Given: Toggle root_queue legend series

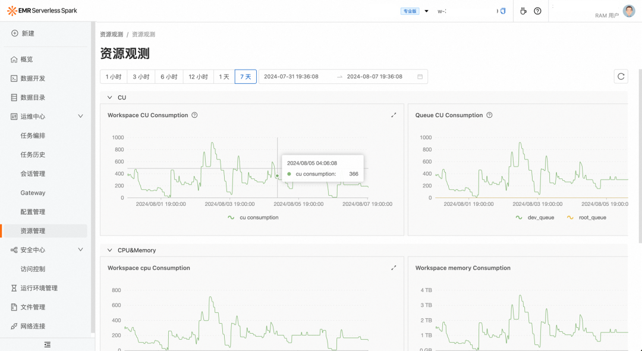Looking at the screenshot, I should [586, 218].
